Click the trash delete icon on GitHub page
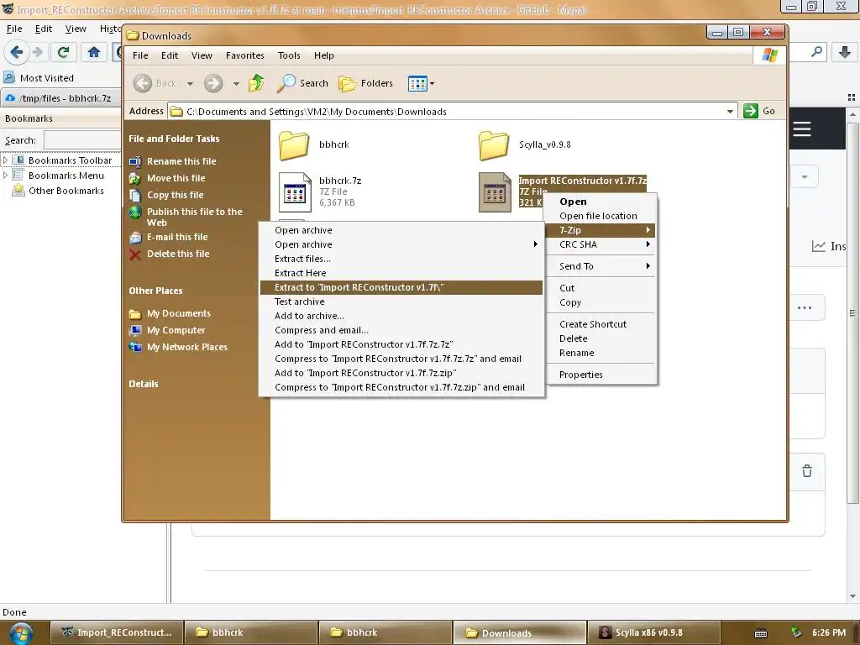The height and width of the screenshot is (645, 860). tap(807, 471)
